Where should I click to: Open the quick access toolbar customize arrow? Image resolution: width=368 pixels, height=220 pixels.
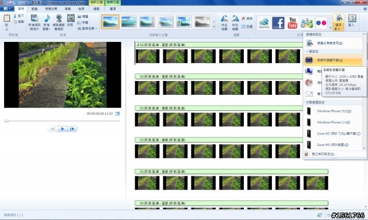26,3
